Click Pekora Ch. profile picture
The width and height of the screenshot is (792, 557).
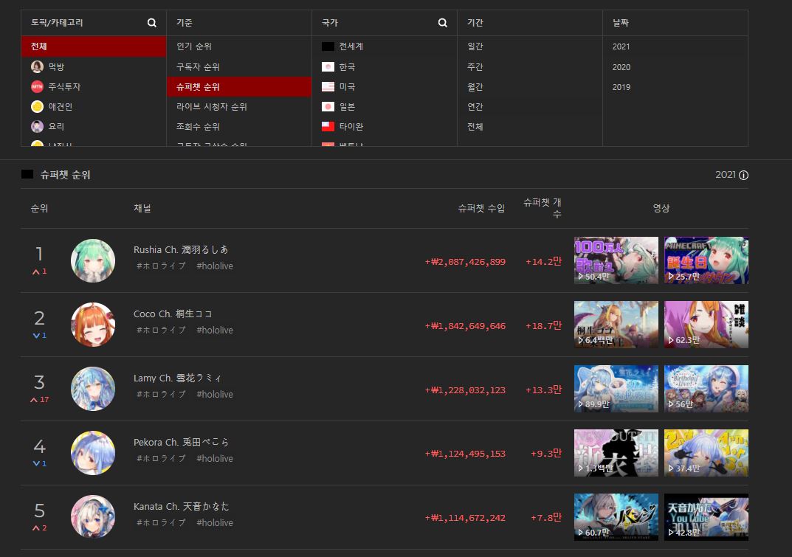(93, 453)
